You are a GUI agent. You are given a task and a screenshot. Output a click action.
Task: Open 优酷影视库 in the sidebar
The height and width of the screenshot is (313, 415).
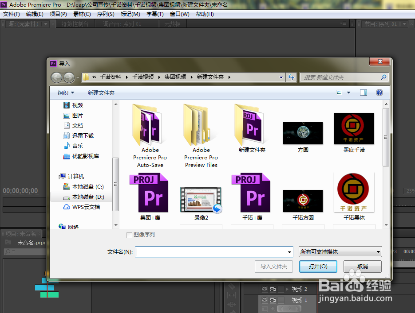click(81, 156)
